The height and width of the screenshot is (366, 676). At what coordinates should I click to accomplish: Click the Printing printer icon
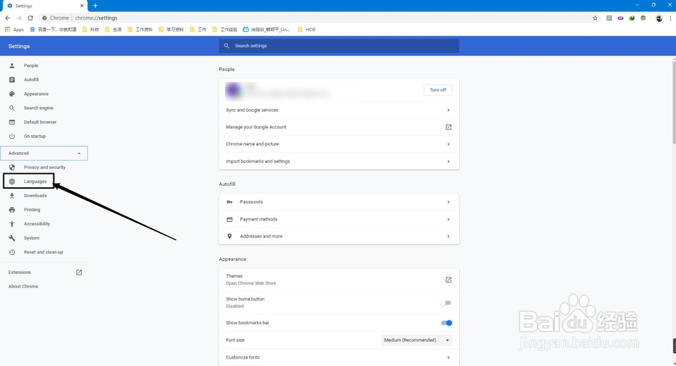(12, 210)
